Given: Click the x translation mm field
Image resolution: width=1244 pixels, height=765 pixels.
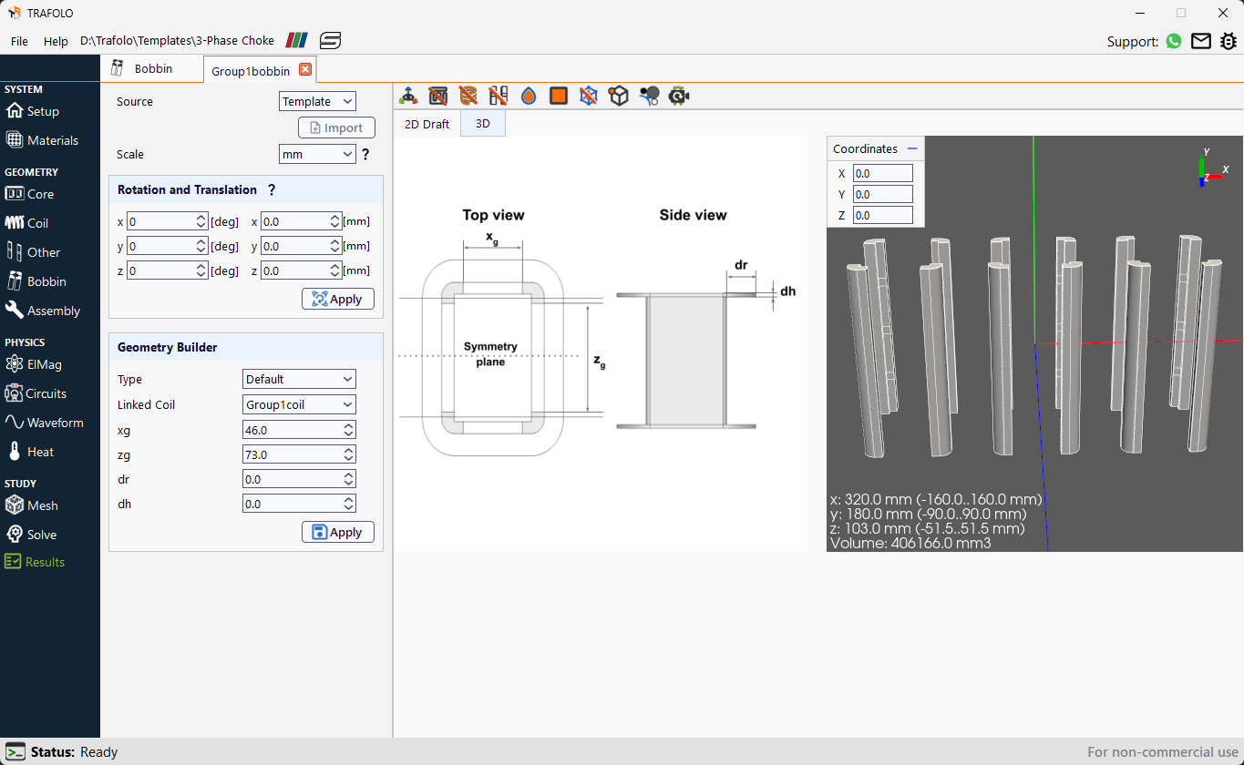Looking at the screenshot, I should pyautogui.click(x=301, y=221).
